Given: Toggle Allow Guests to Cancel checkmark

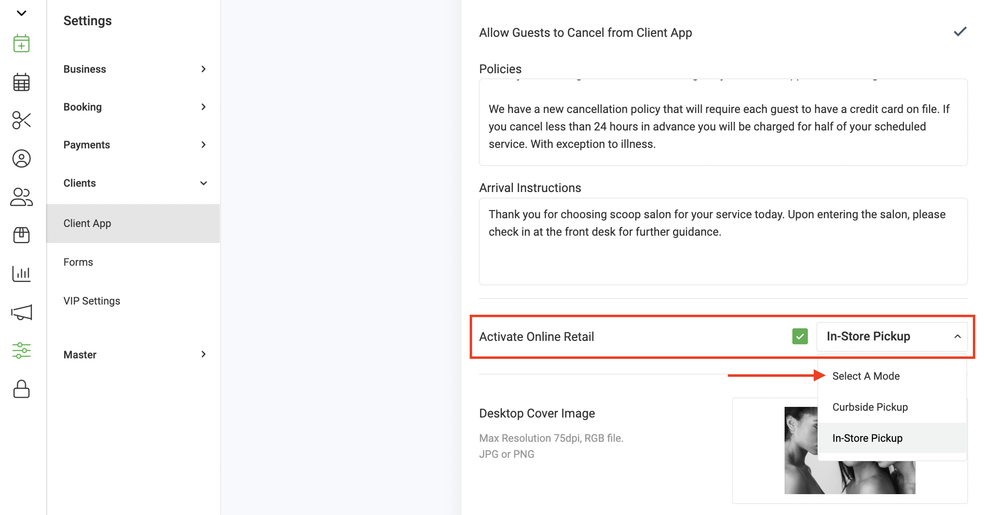Looking at the screenshot, I should point(960,32).
